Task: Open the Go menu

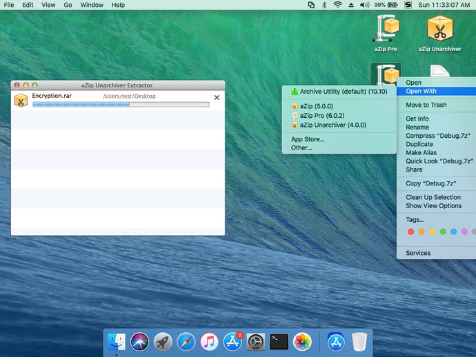Action: [x=68, y=5]
